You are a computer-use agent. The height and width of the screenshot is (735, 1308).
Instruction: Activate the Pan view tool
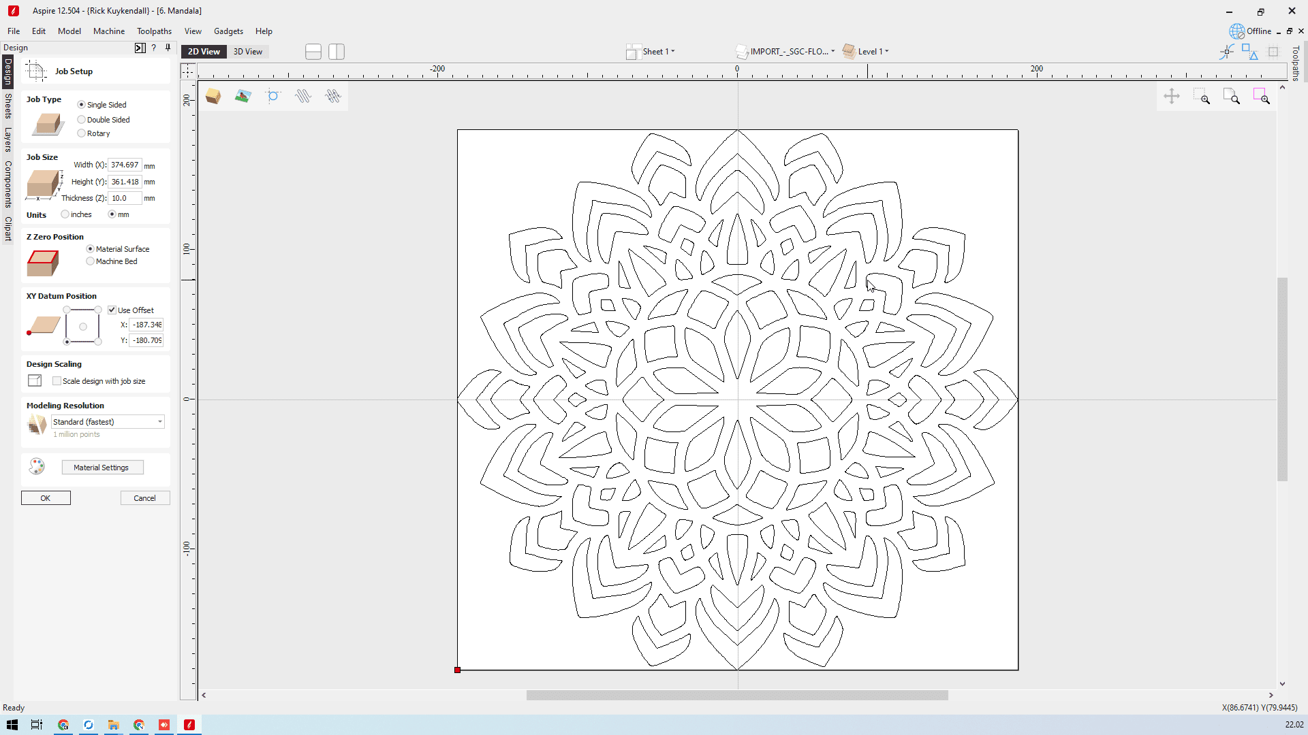click(x=1172, y=97)
